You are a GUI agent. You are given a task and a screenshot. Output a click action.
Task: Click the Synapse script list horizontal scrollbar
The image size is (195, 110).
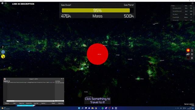[60, 101]
